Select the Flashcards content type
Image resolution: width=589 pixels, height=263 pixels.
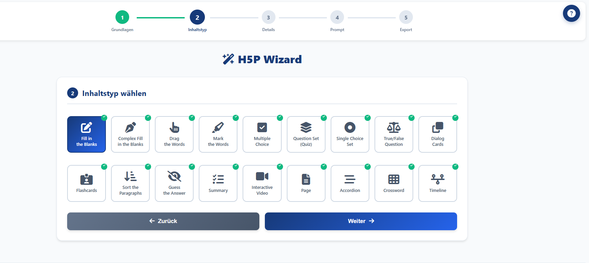(86, 183)
